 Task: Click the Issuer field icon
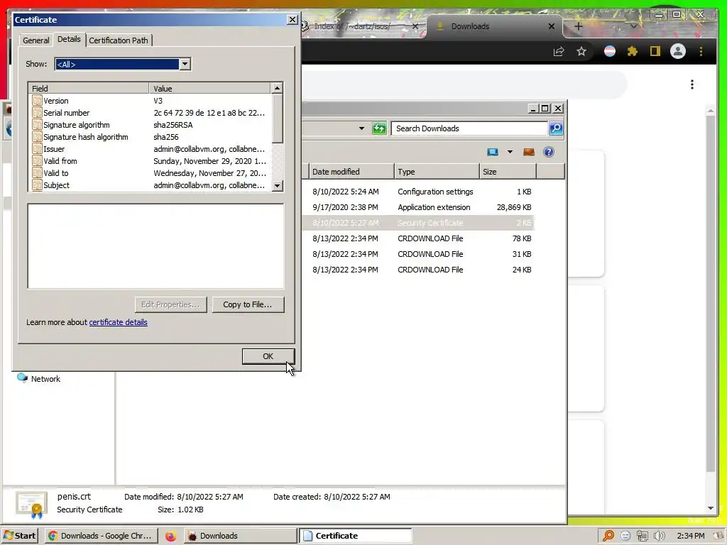pos(37,149)
